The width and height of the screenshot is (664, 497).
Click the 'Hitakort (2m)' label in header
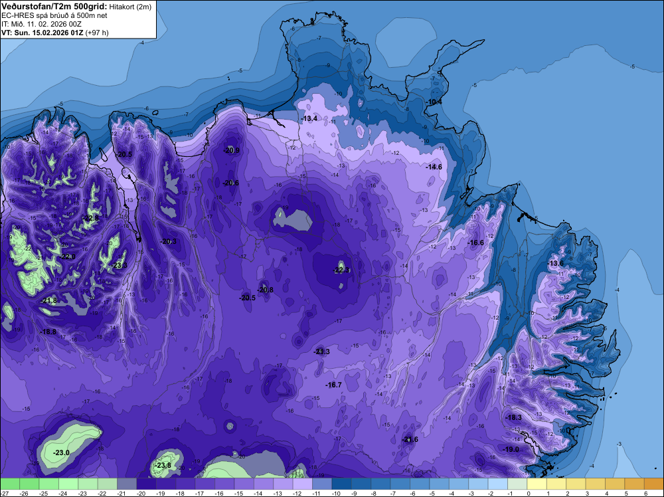(x=130, y=7)
